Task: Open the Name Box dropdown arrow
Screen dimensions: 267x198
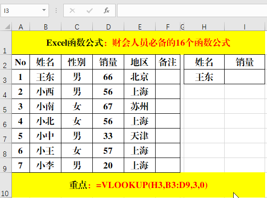Action: [x=44, y=10]
